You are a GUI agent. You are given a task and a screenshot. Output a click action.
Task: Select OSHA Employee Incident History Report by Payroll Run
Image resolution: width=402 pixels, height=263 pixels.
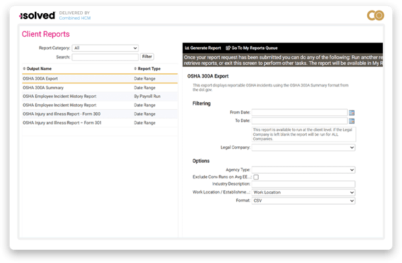tap(59, 96)
